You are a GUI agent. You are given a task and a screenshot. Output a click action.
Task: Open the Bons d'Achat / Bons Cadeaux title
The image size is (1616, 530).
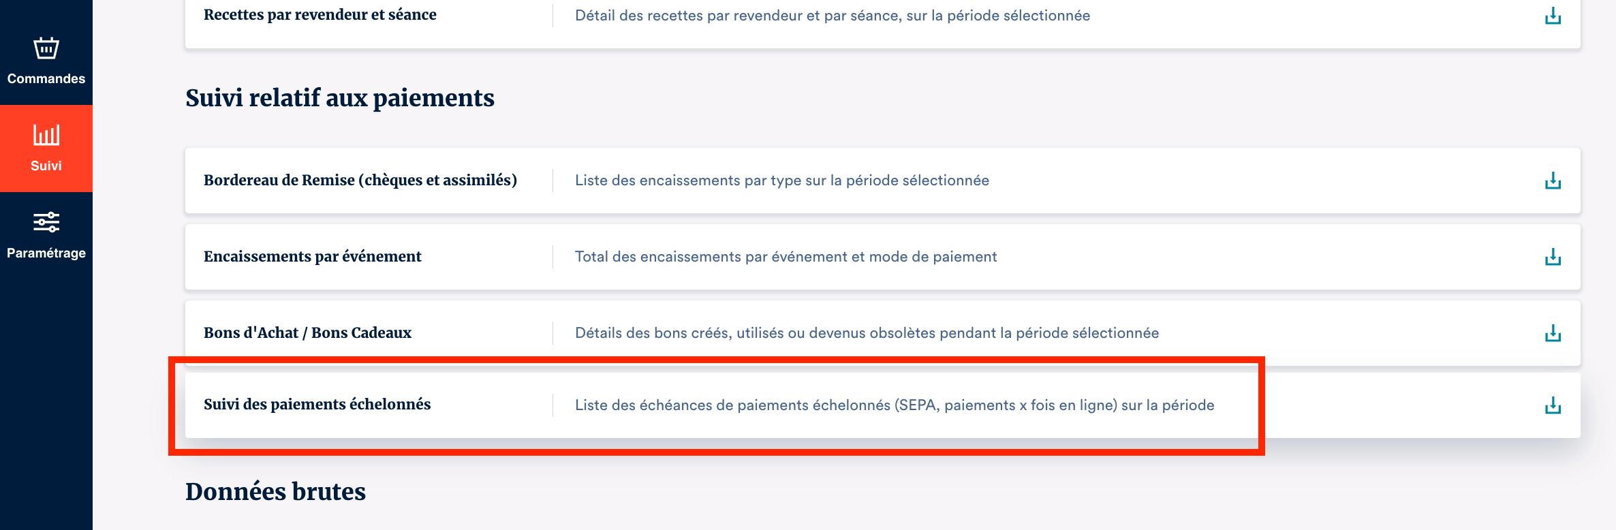[307, 333]
